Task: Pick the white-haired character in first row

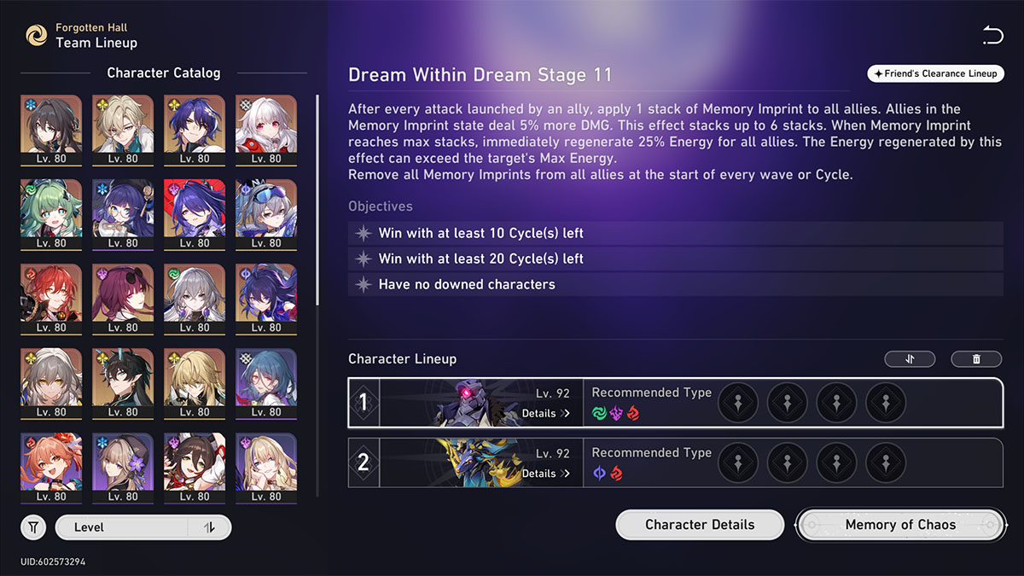Action: [265, 130]
